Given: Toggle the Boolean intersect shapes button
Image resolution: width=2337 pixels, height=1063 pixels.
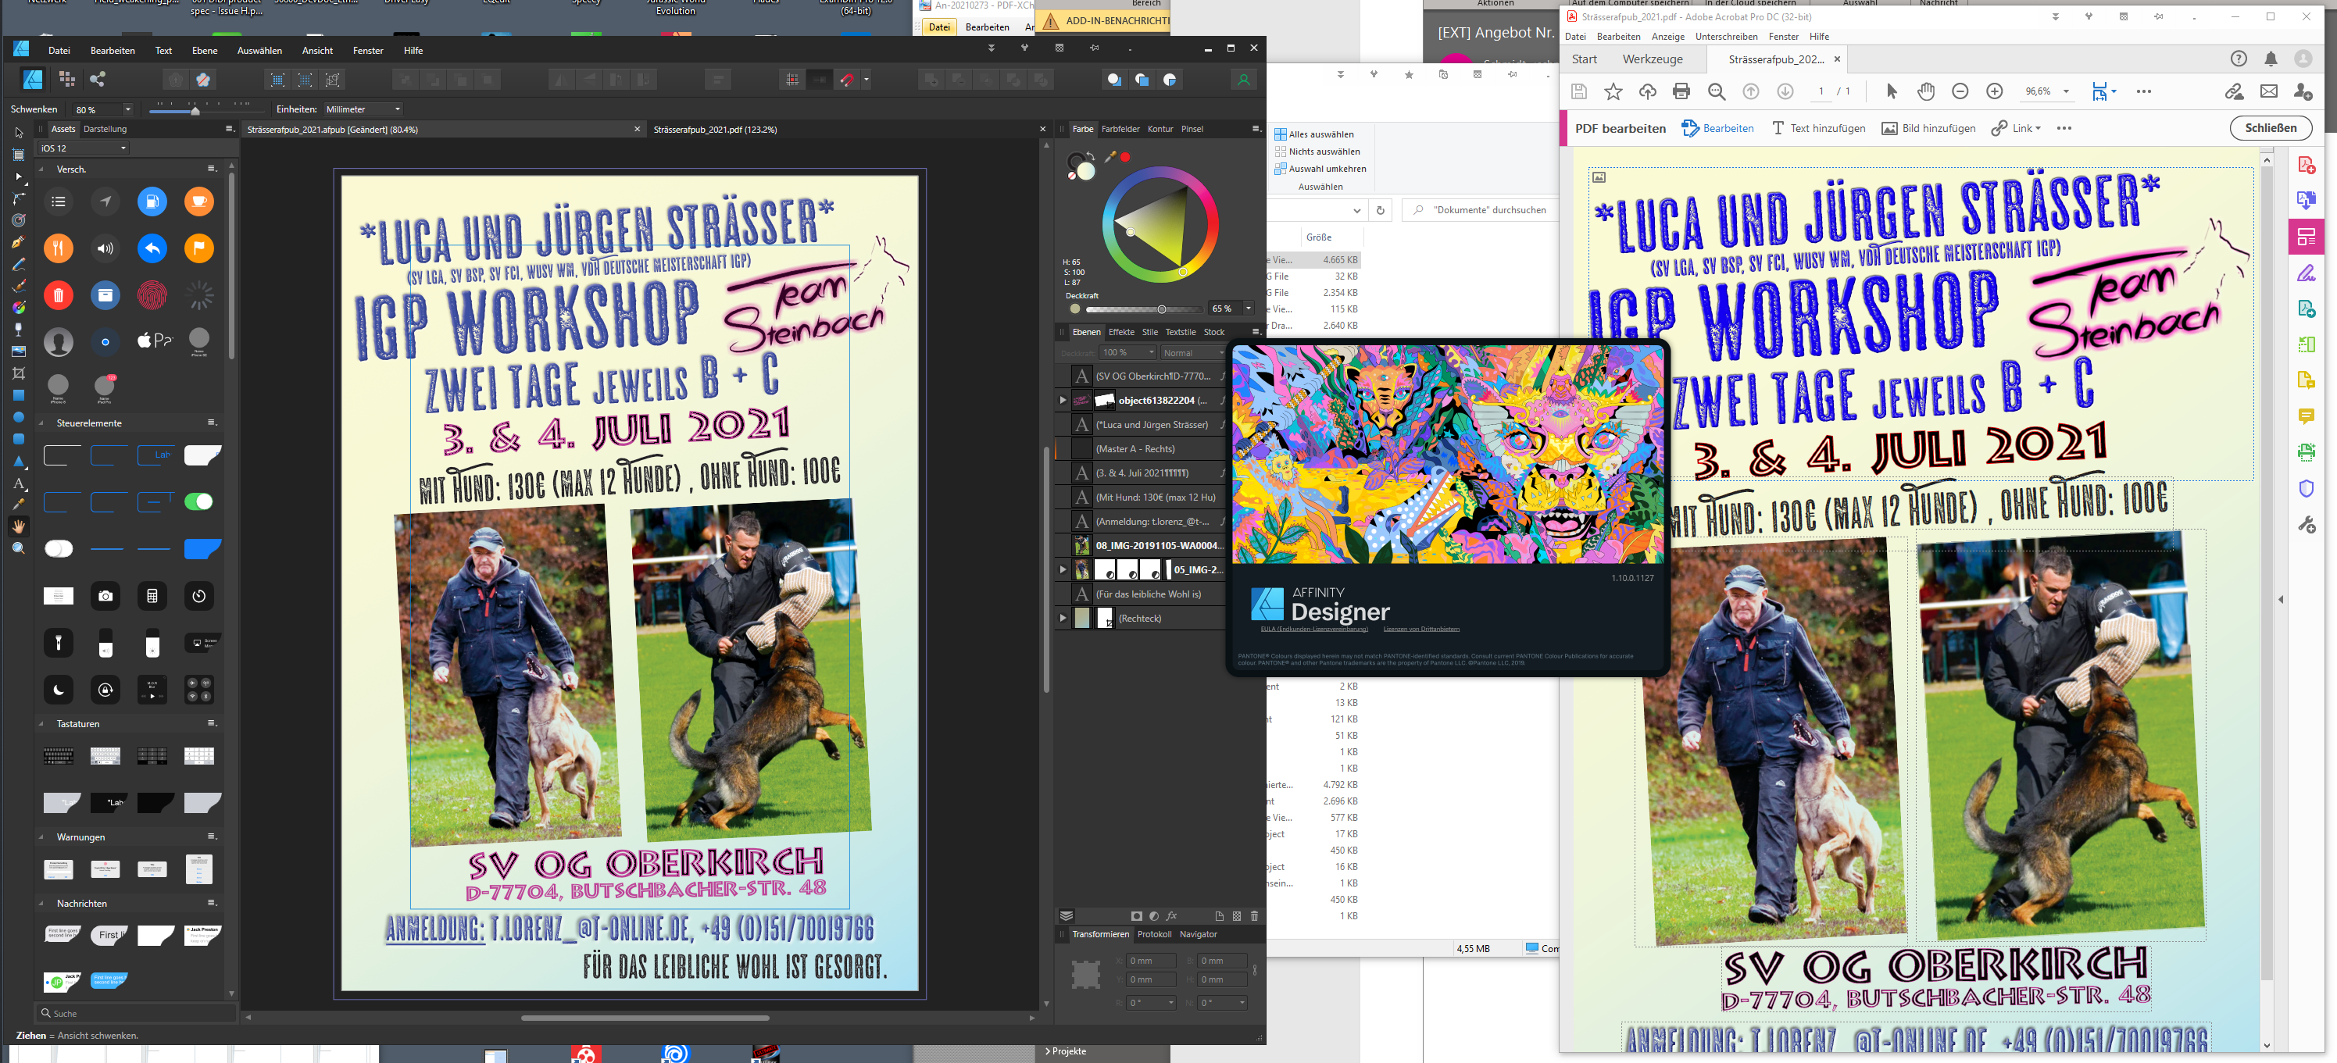Looking at the screenshot, I should [986, 80].
